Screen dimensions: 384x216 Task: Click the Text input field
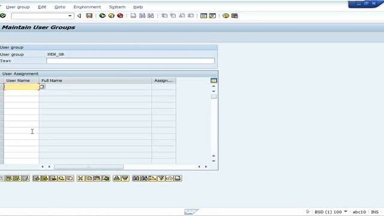[x=131, y=61]
